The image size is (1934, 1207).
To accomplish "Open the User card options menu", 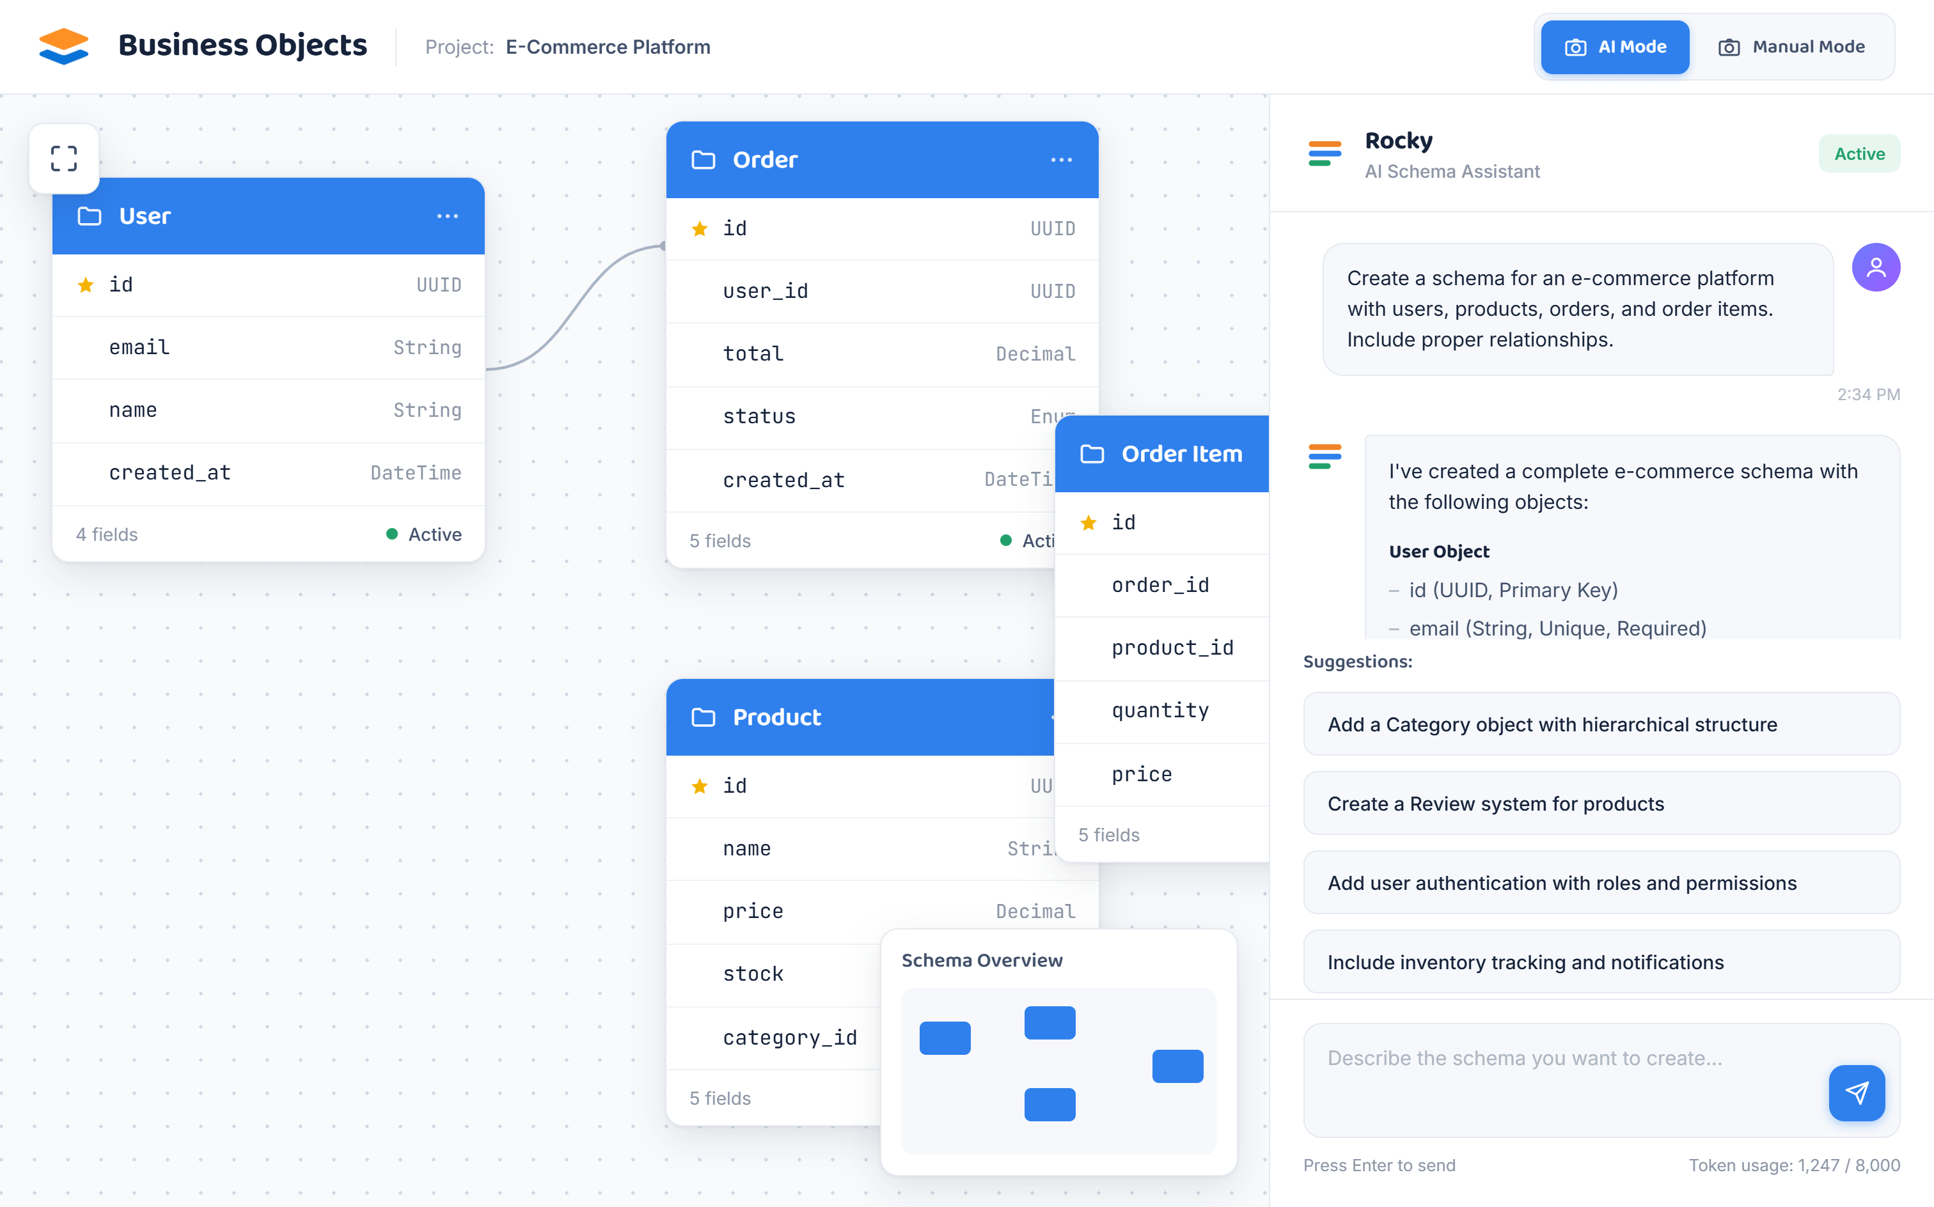I will click(x=447, y=216).
